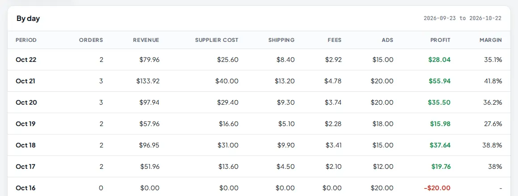Click the PERIOD column header
Screen dimensions: 518x196
coord(26,40)
